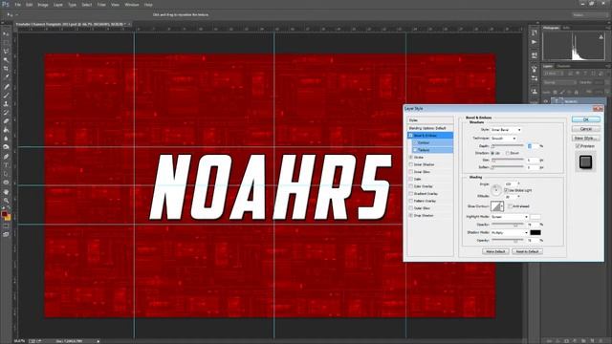Switch to the Channels tab
The height and width of the screenshot is (344, 612).
click(563, 66)
